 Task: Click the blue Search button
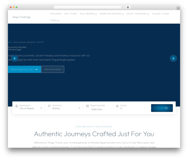pos(162,108)
